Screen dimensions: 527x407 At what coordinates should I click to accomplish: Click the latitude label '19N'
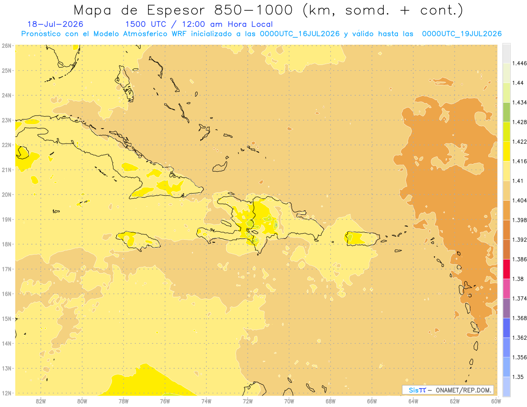click(7, 220)
